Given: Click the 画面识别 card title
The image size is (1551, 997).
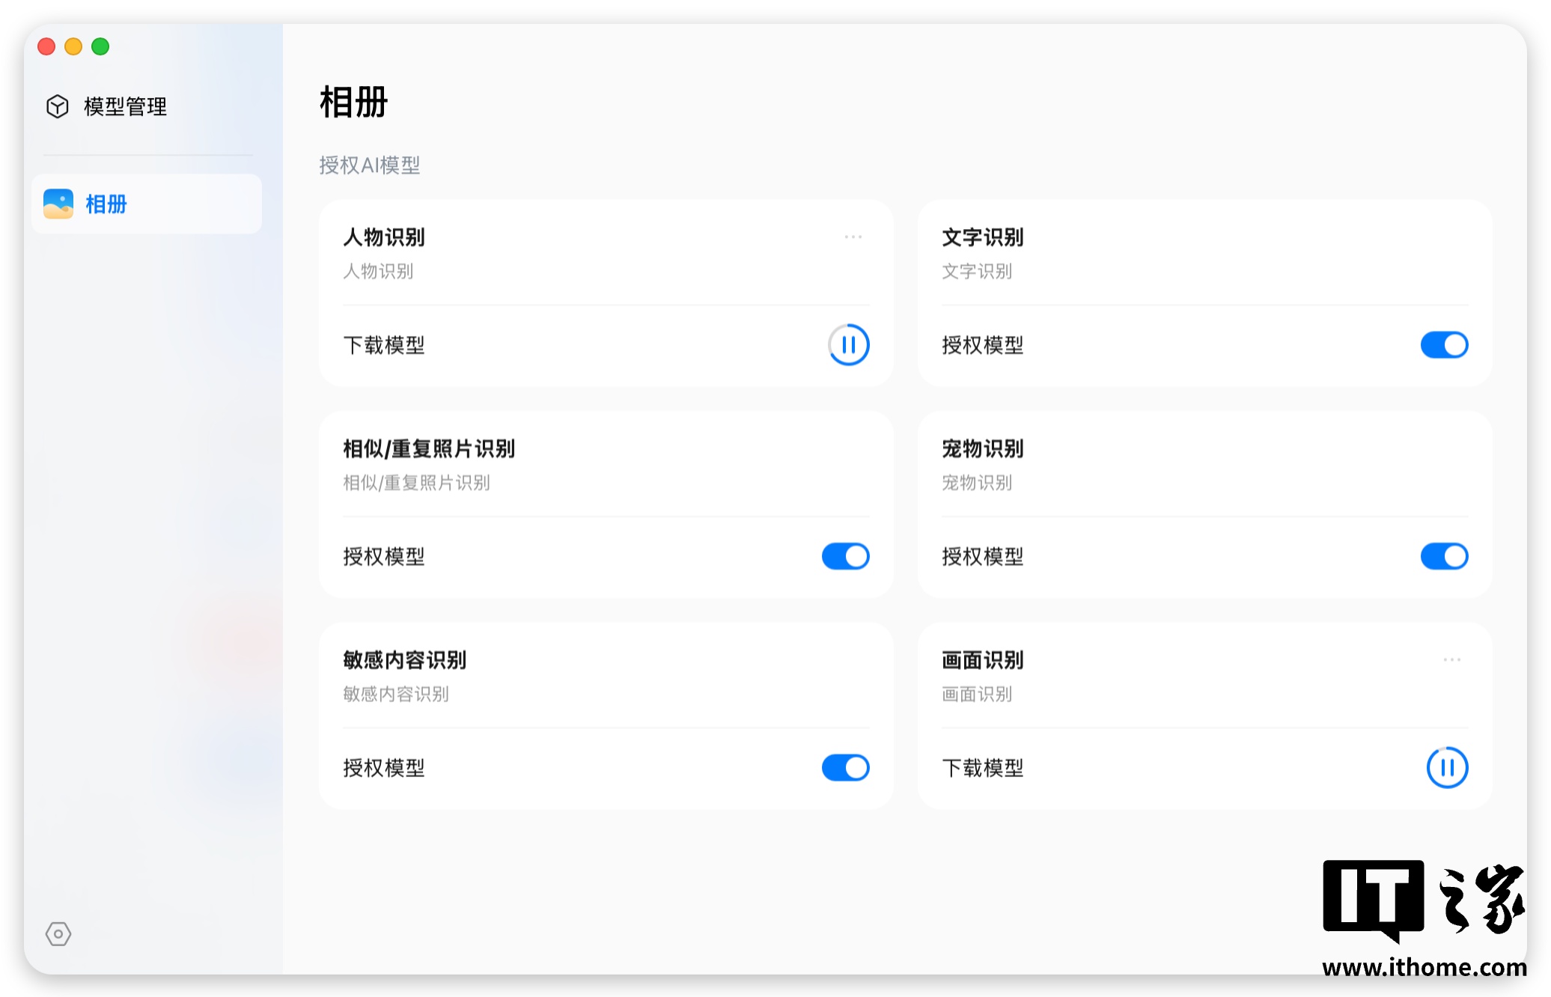Looking at the screenshot, I should 983,659.
